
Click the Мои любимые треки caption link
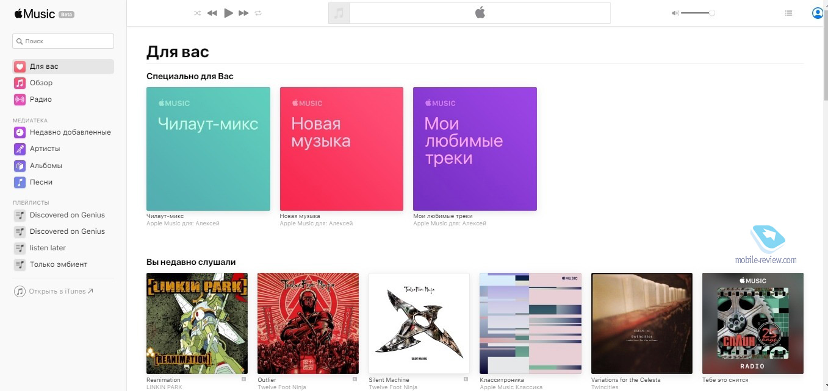(443, 216)
